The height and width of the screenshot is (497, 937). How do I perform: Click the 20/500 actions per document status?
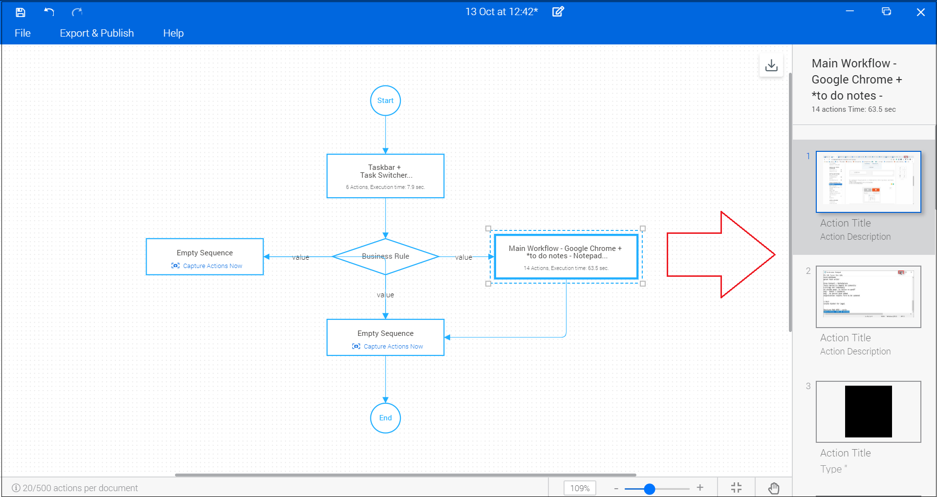click(x=80, y=488)
